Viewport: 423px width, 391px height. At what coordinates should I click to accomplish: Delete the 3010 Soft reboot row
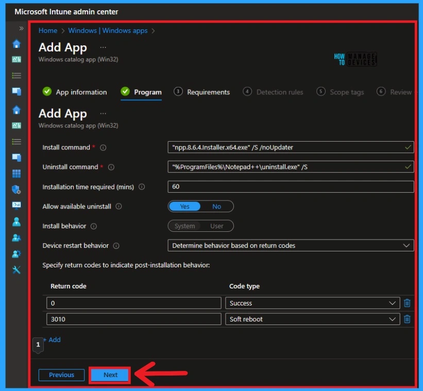pos(407,319)
